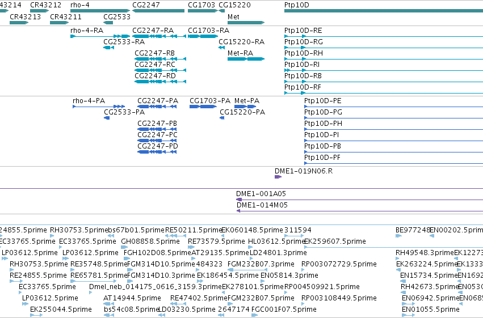Click the CG2533 gene label
This screenshot has height=318, width=483.
pos(117,16)
